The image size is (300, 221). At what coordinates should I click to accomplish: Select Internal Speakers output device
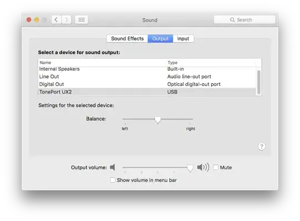tap(147, 69)
